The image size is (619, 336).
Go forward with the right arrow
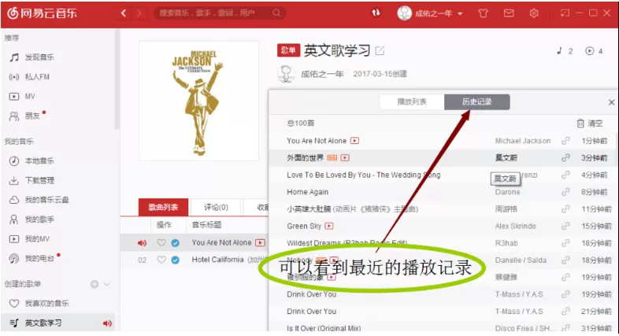[x=139, y=13]
